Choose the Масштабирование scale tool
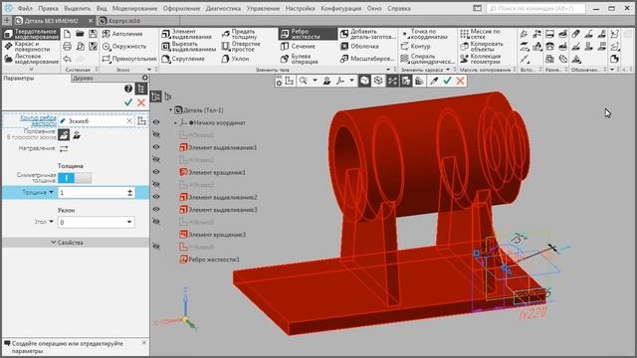Viewport: 637px width, 358px height. coord(367,59)
